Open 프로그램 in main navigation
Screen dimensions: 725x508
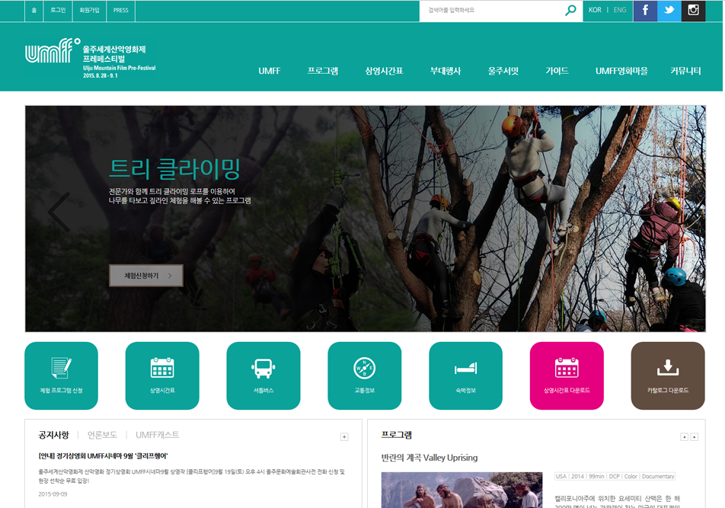[x=323, y=71]
